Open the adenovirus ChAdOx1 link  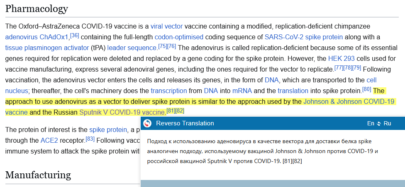coord(37,36)
